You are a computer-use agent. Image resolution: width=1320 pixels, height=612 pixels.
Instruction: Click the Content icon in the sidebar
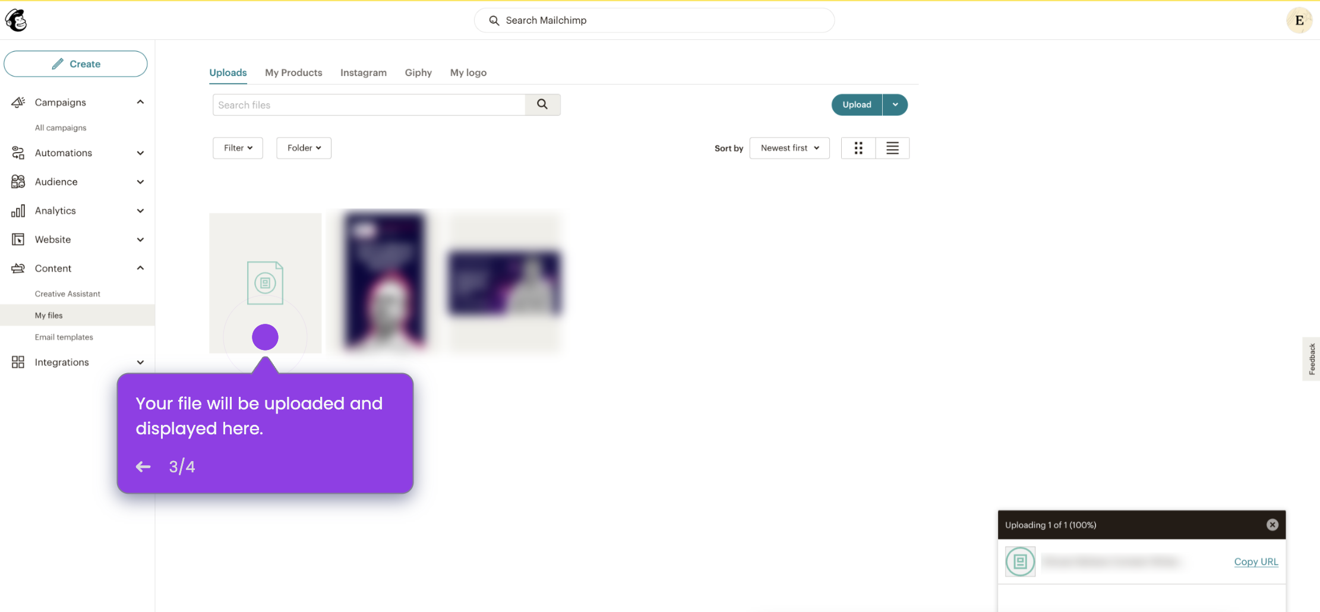(x=18, y=268)
